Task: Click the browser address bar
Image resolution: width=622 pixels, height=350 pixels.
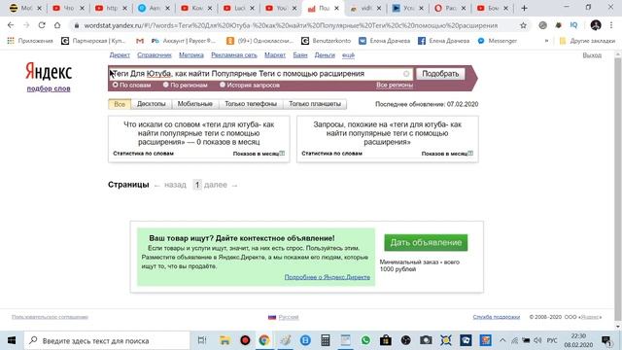Action: 294,25
